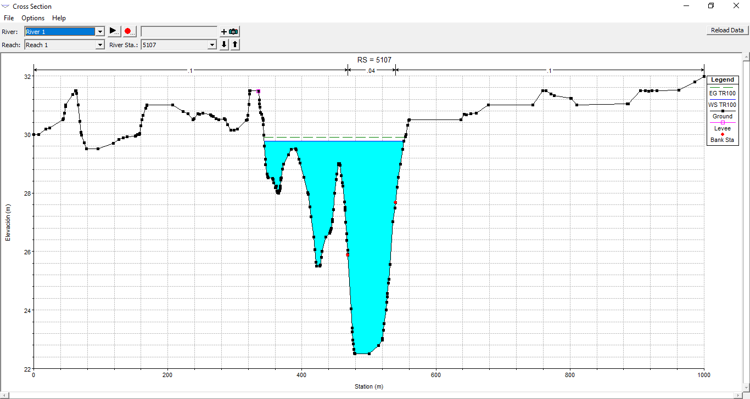Viewport: 750px width, 399px height.
Task: Click the animate play button
Action: (x=114, y=31)
